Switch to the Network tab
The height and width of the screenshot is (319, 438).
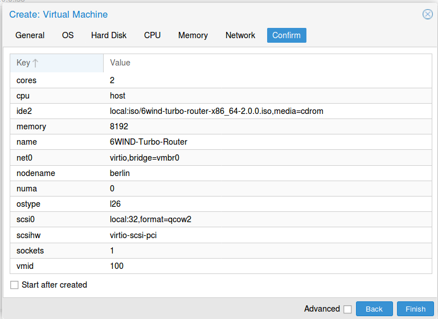pyautogui.click(x=240, y=35)
